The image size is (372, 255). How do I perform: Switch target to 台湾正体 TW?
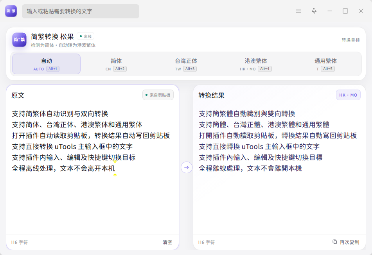pos(186,64)
